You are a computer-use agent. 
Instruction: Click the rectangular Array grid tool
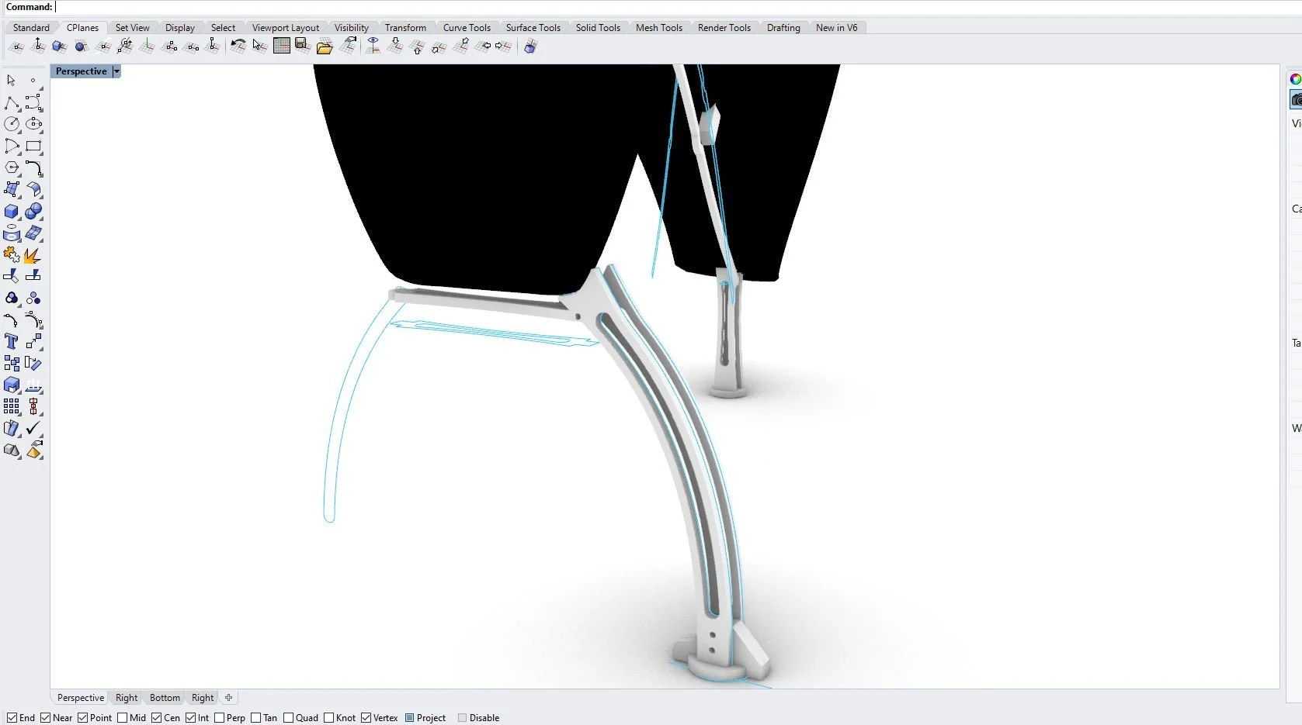pyautogui.click(x=12, y=406)
